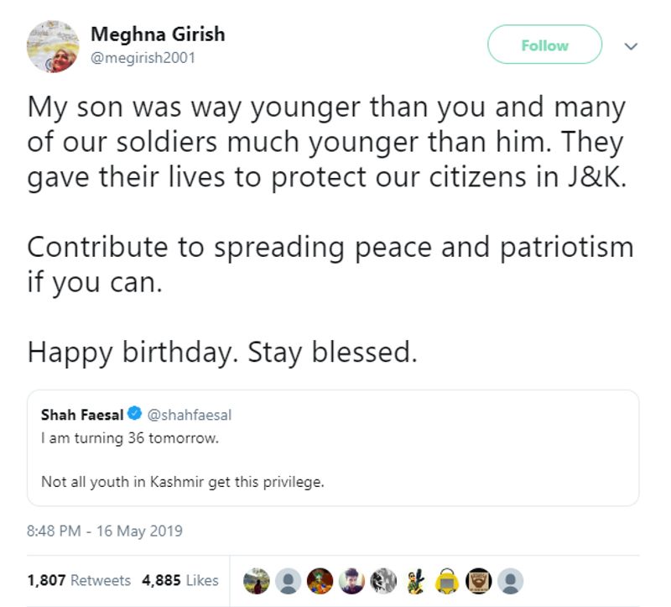Click the @shahfaesal handle

(x=190, y=415)
